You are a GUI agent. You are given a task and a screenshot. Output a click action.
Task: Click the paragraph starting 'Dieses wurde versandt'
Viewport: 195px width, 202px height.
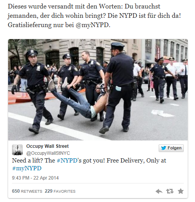[94, 15]
